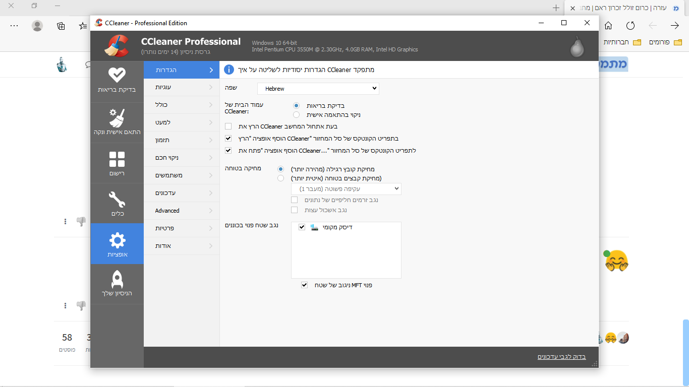689x387 pixels.
Task: Click the blue info icon in settings banner
Action: 229,70
